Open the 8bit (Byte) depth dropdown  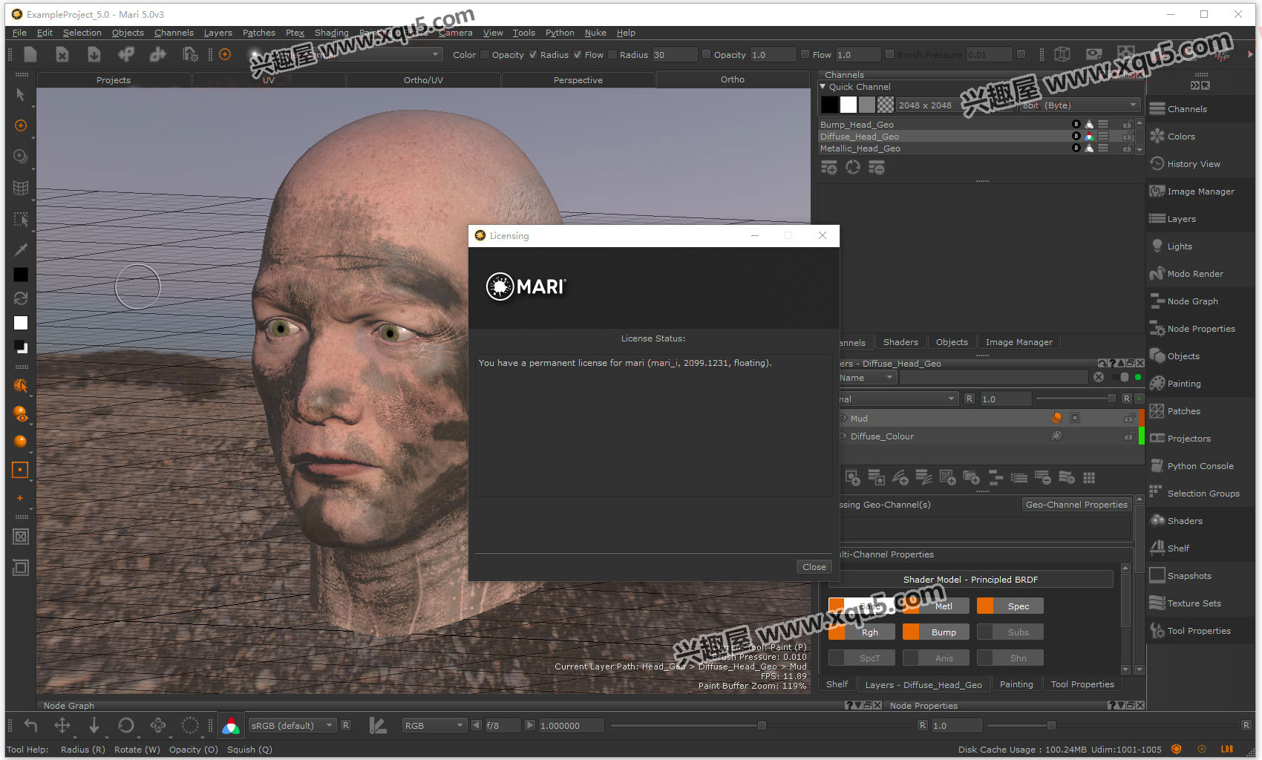tap(1079, 105)
